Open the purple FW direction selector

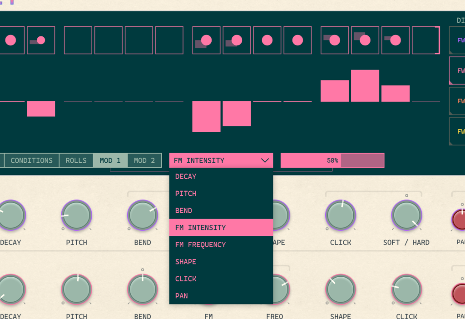tap(458, 40)
